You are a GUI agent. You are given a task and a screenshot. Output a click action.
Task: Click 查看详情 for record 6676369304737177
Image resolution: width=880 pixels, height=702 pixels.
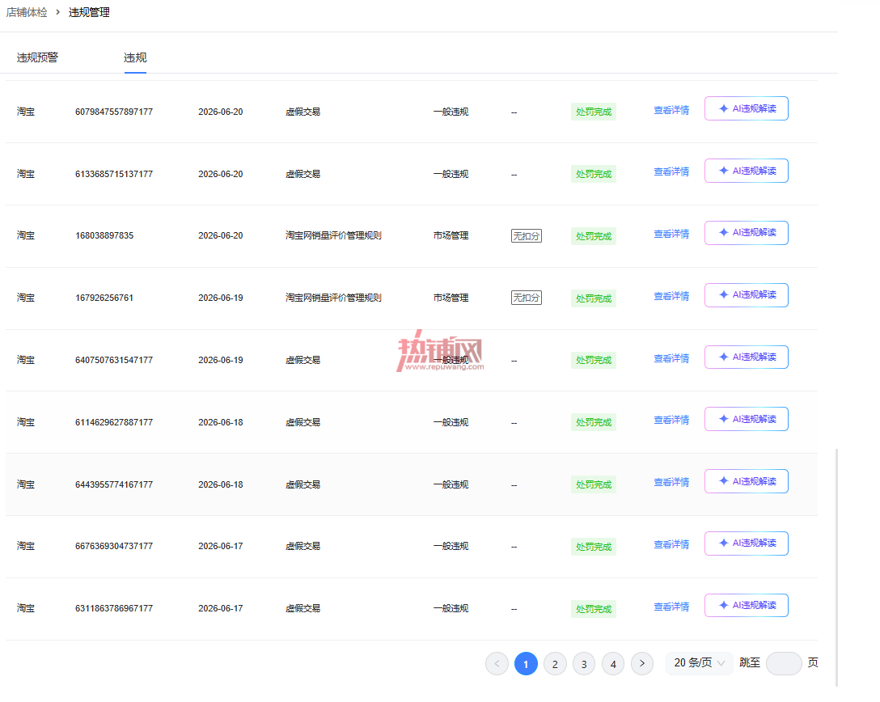671,544
